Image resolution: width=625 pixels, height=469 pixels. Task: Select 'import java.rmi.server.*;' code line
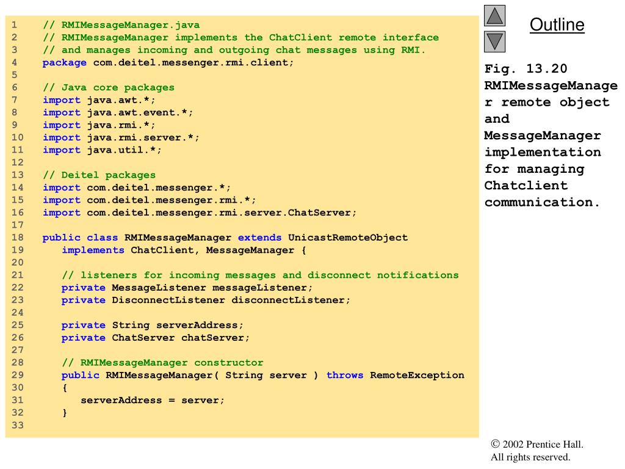coord(121,137)
